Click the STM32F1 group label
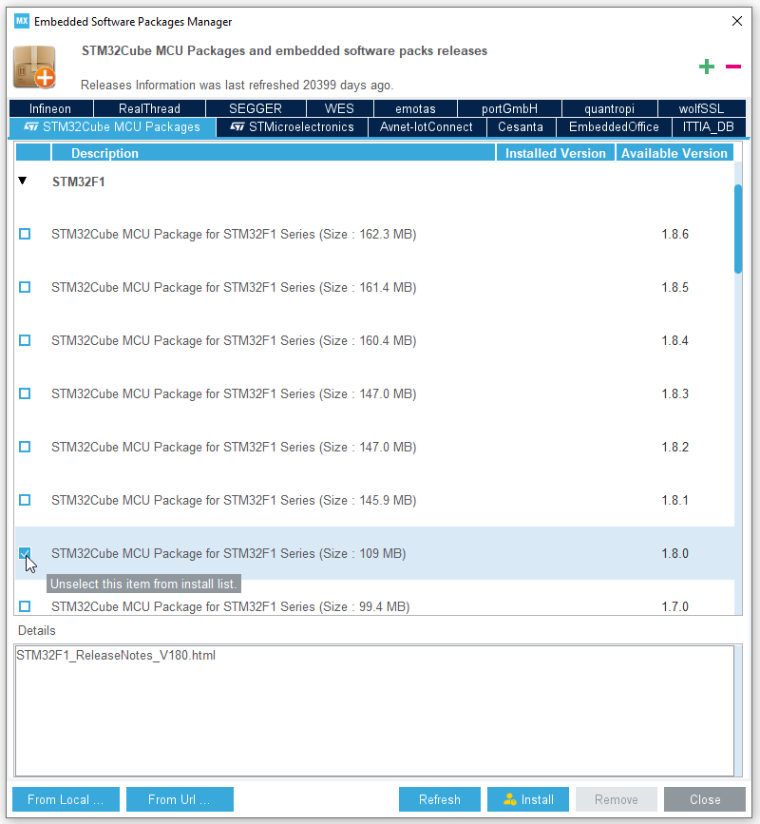The image size is (760, 824). pyautogui.click(x=78, y=182)
